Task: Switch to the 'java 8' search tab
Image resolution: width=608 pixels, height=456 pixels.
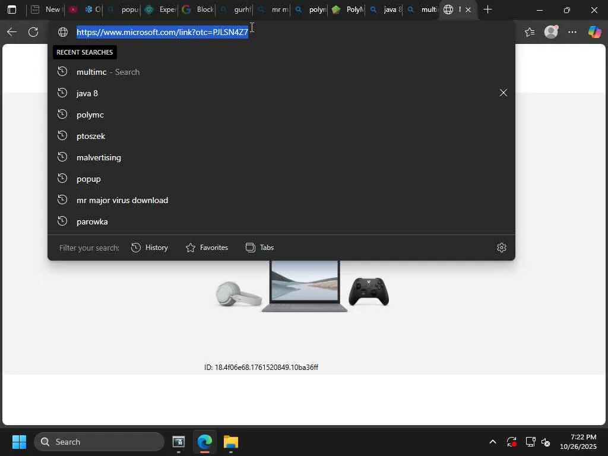Action: point(385,9)
